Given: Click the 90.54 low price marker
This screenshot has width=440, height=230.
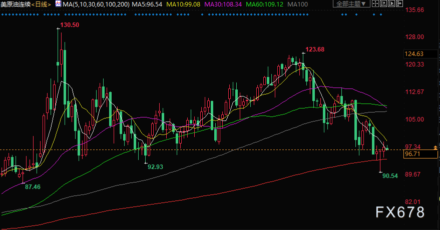Looking at the screenshot, I should tap(390, 176).
